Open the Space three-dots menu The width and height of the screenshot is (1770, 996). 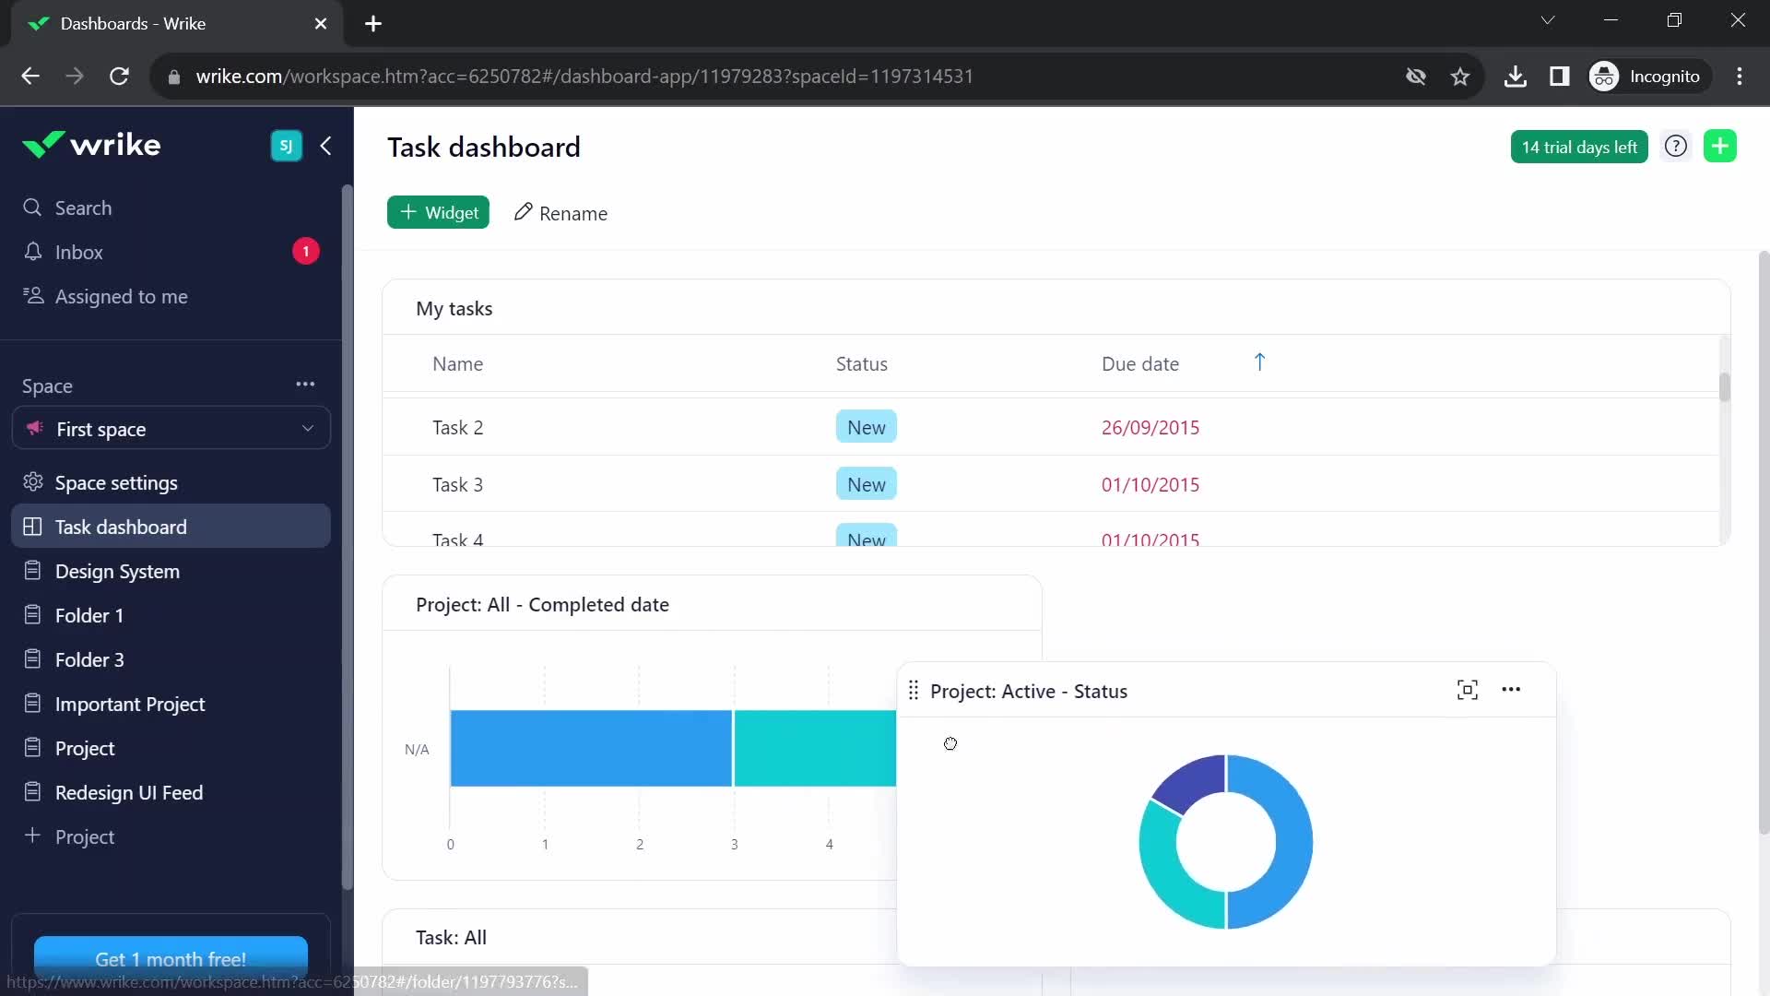click(x=305, y=384)
